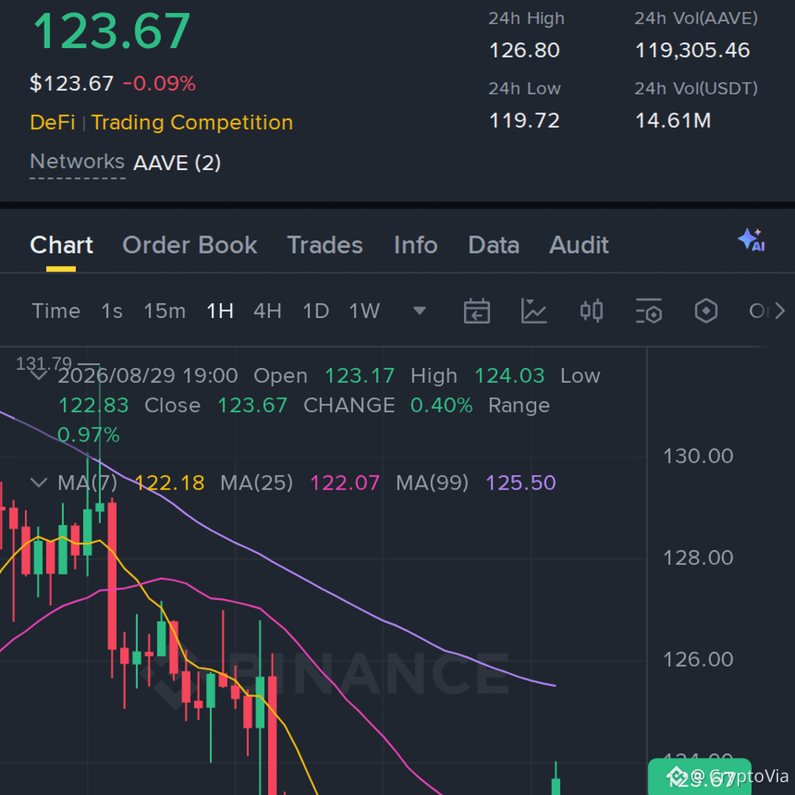Select the 1s interval

point(112,311)
